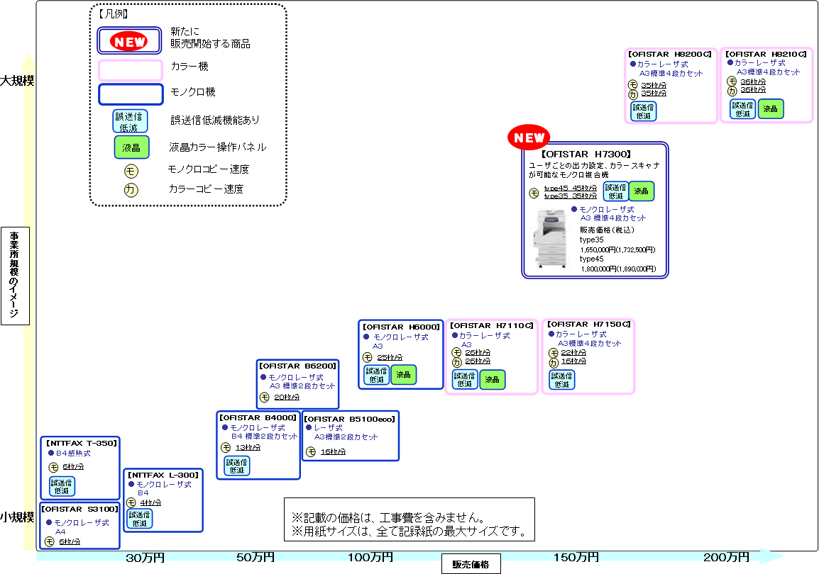Click the 液晶 badge in the H7300 card
This screenshot has height=574, width=819.
tap(641, 191)
